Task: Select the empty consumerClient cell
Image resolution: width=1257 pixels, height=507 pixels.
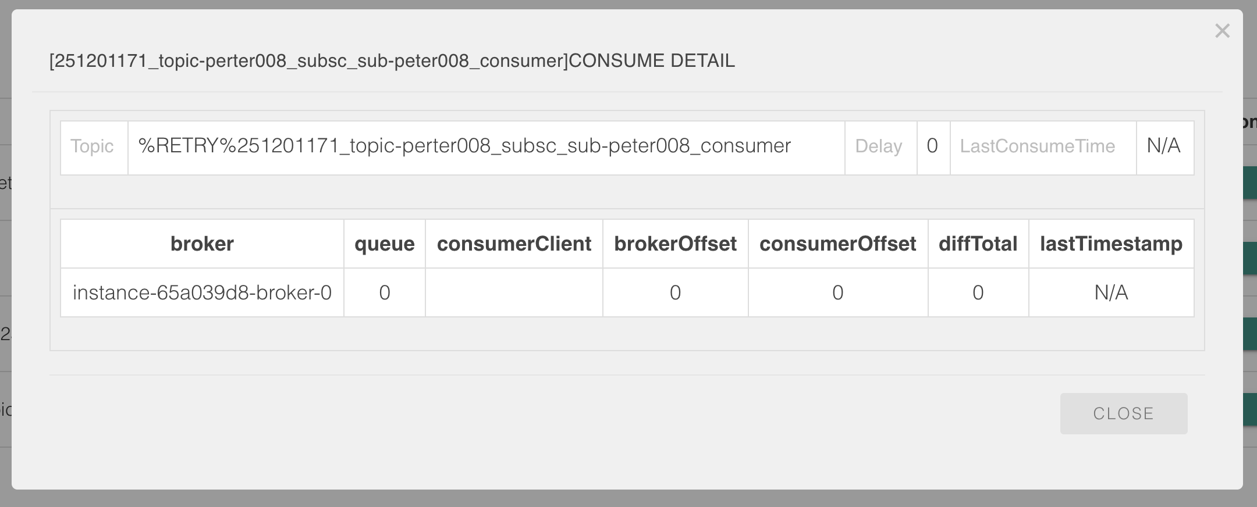Action: 514,292
